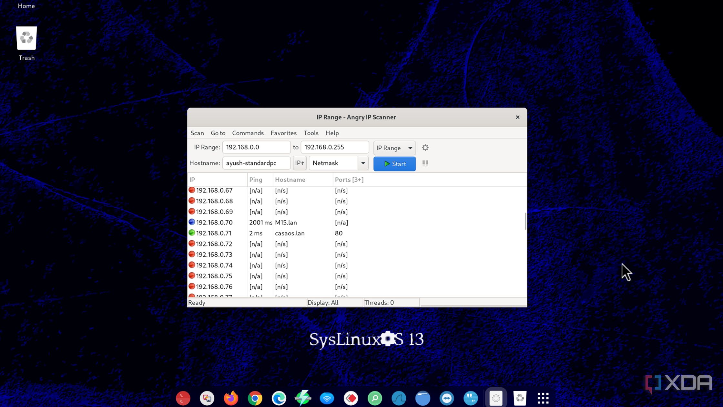Screen dimensions: 723x407
Task: Open the fetchers column selector icon
Action: [x=425, y=163]
